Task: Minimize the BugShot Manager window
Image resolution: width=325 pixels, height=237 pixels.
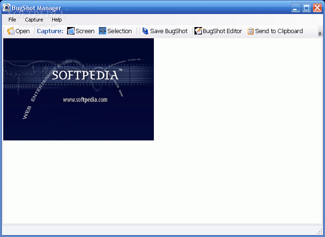Action: [296, 8]
